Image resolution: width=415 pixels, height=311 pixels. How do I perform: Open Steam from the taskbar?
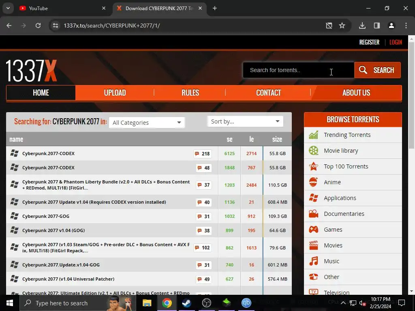click(187, 303)
